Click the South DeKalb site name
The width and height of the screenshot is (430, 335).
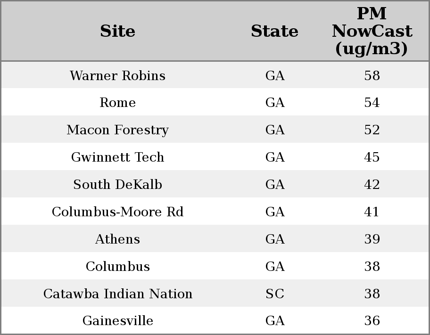coord(117,185)
